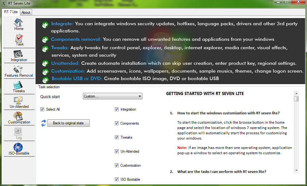Click the Bootable USB or DVD: heading
Viewport: 307px width, 186px height.
coord(77,79)
